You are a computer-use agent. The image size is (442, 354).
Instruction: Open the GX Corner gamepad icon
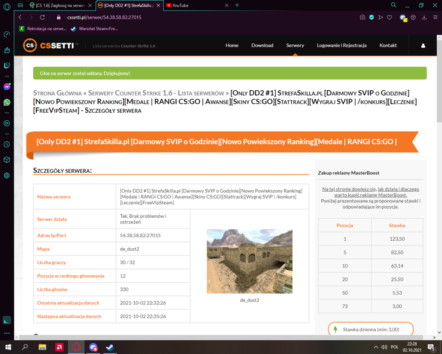pyautogui.click(x=20, y=5)
